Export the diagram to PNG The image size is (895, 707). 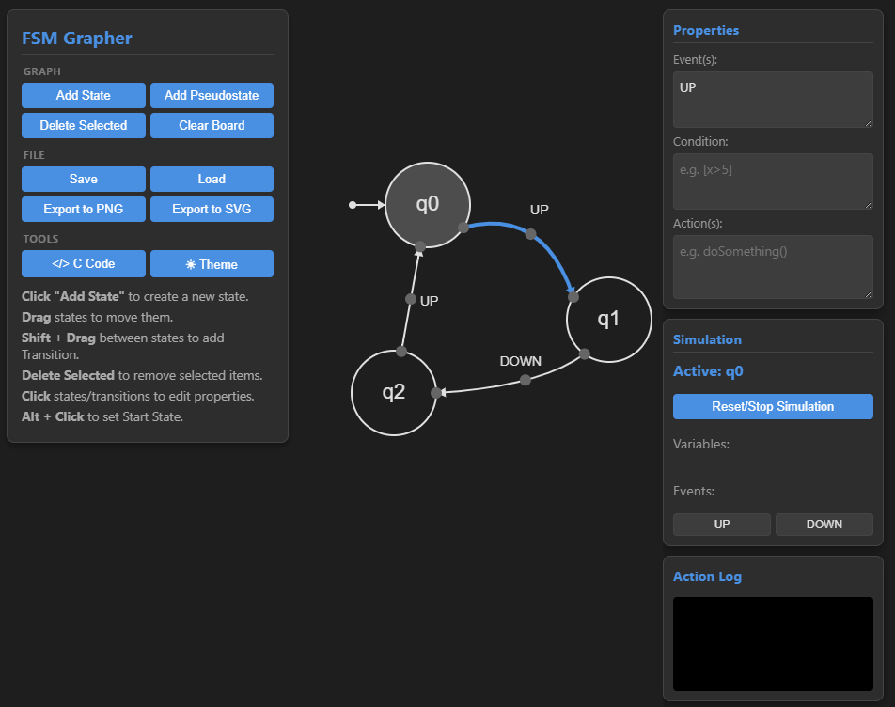click(83, 209)
